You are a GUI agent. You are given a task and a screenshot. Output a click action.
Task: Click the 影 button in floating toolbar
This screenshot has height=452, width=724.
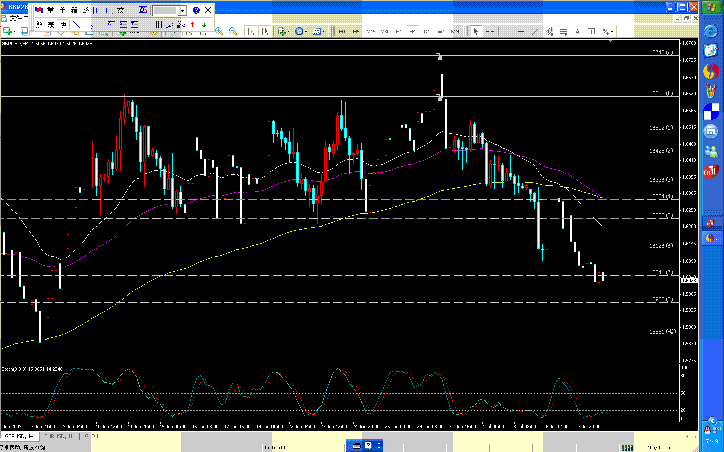(x=85, y=10)
